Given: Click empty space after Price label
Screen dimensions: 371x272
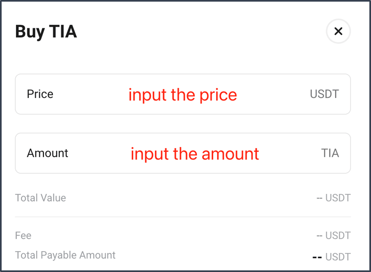Looking at the screenshot, I should coord(91,94).
